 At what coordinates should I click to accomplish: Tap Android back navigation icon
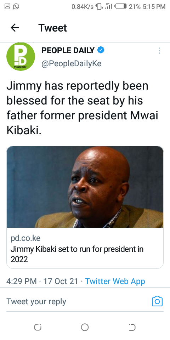click(x=132, y=327)
